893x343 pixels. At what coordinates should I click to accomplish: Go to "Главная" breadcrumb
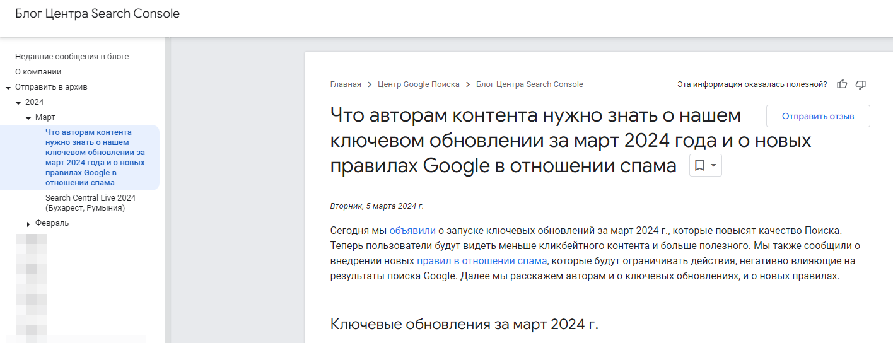click(346, 84)
